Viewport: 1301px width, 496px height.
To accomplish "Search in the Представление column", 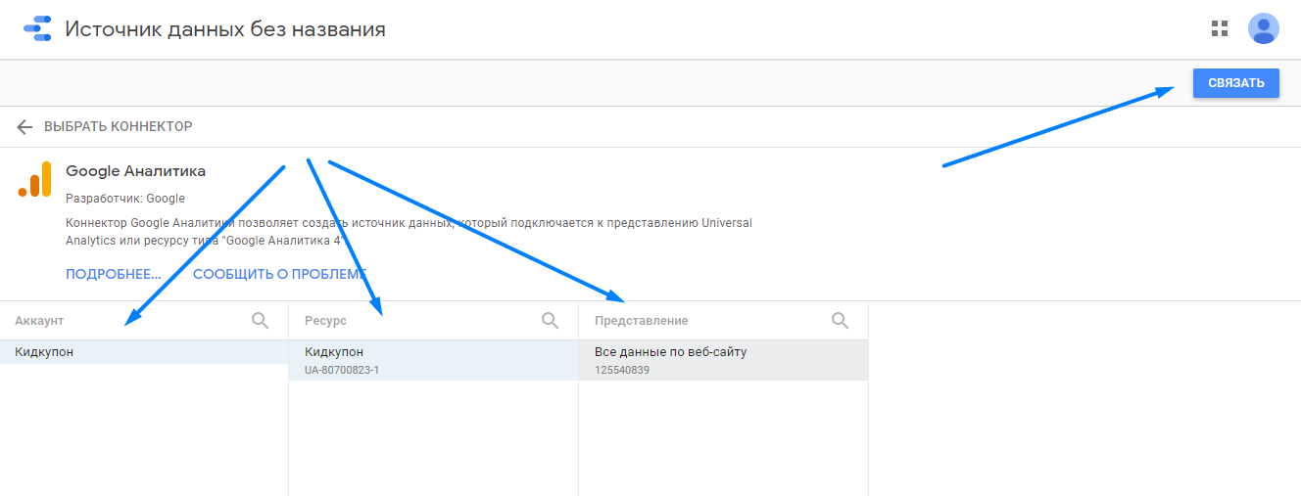I will pyautogui.click(x=840, y=321).
